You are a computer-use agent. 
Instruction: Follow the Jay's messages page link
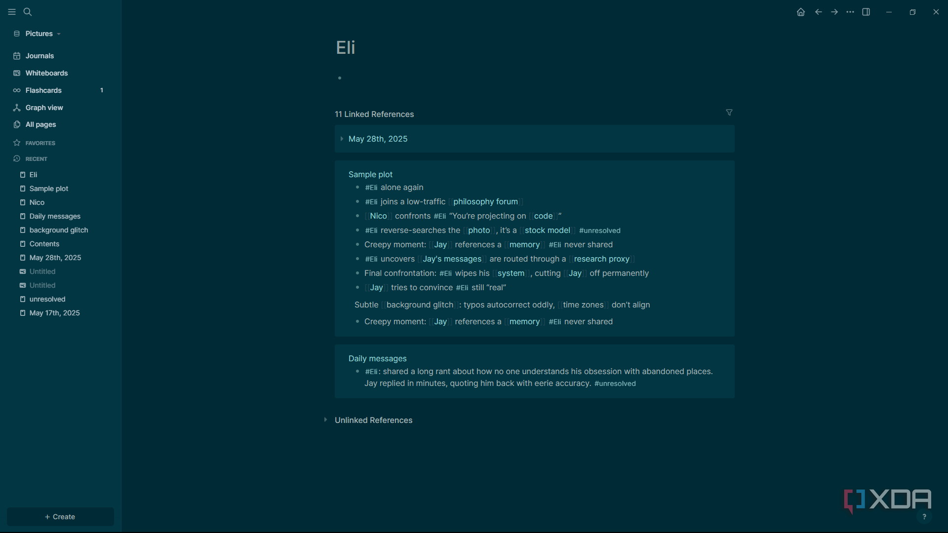(452, 259)
